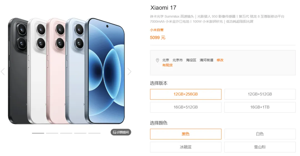
Task: Choose the 16GB+512GB version
Action: tap(186, 107)
